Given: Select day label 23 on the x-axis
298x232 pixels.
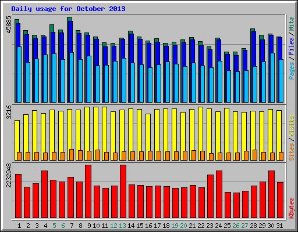Looking at the screenshot, I should point(210,226).
